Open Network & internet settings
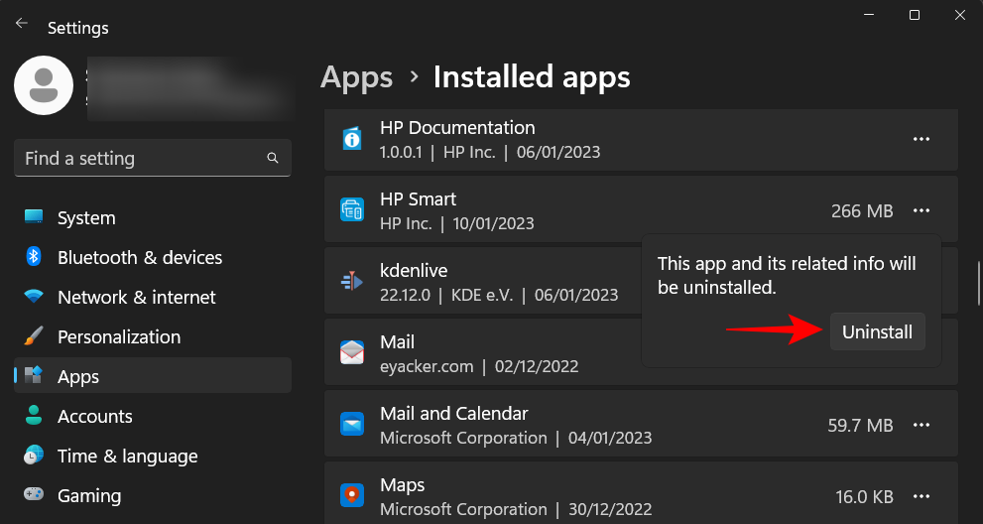The image size is (983, 524). pyautogui.click(x=136, y=298)
